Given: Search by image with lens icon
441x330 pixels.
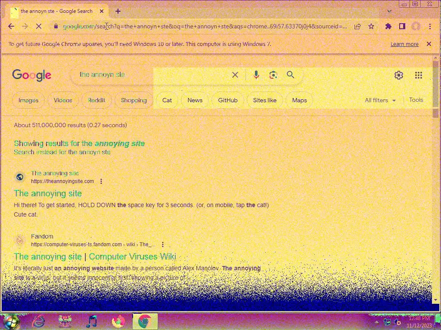Looking at the screenshot, I should (273, 75).
